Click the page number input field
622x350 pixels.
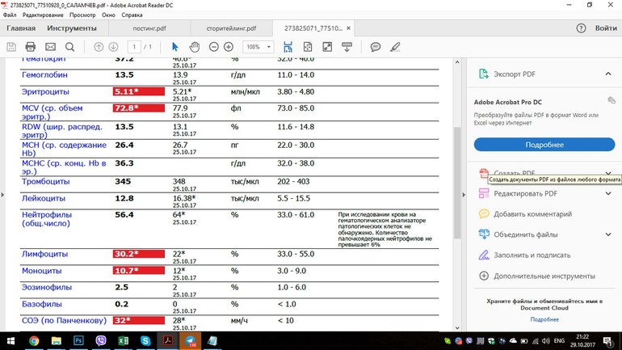135,47
